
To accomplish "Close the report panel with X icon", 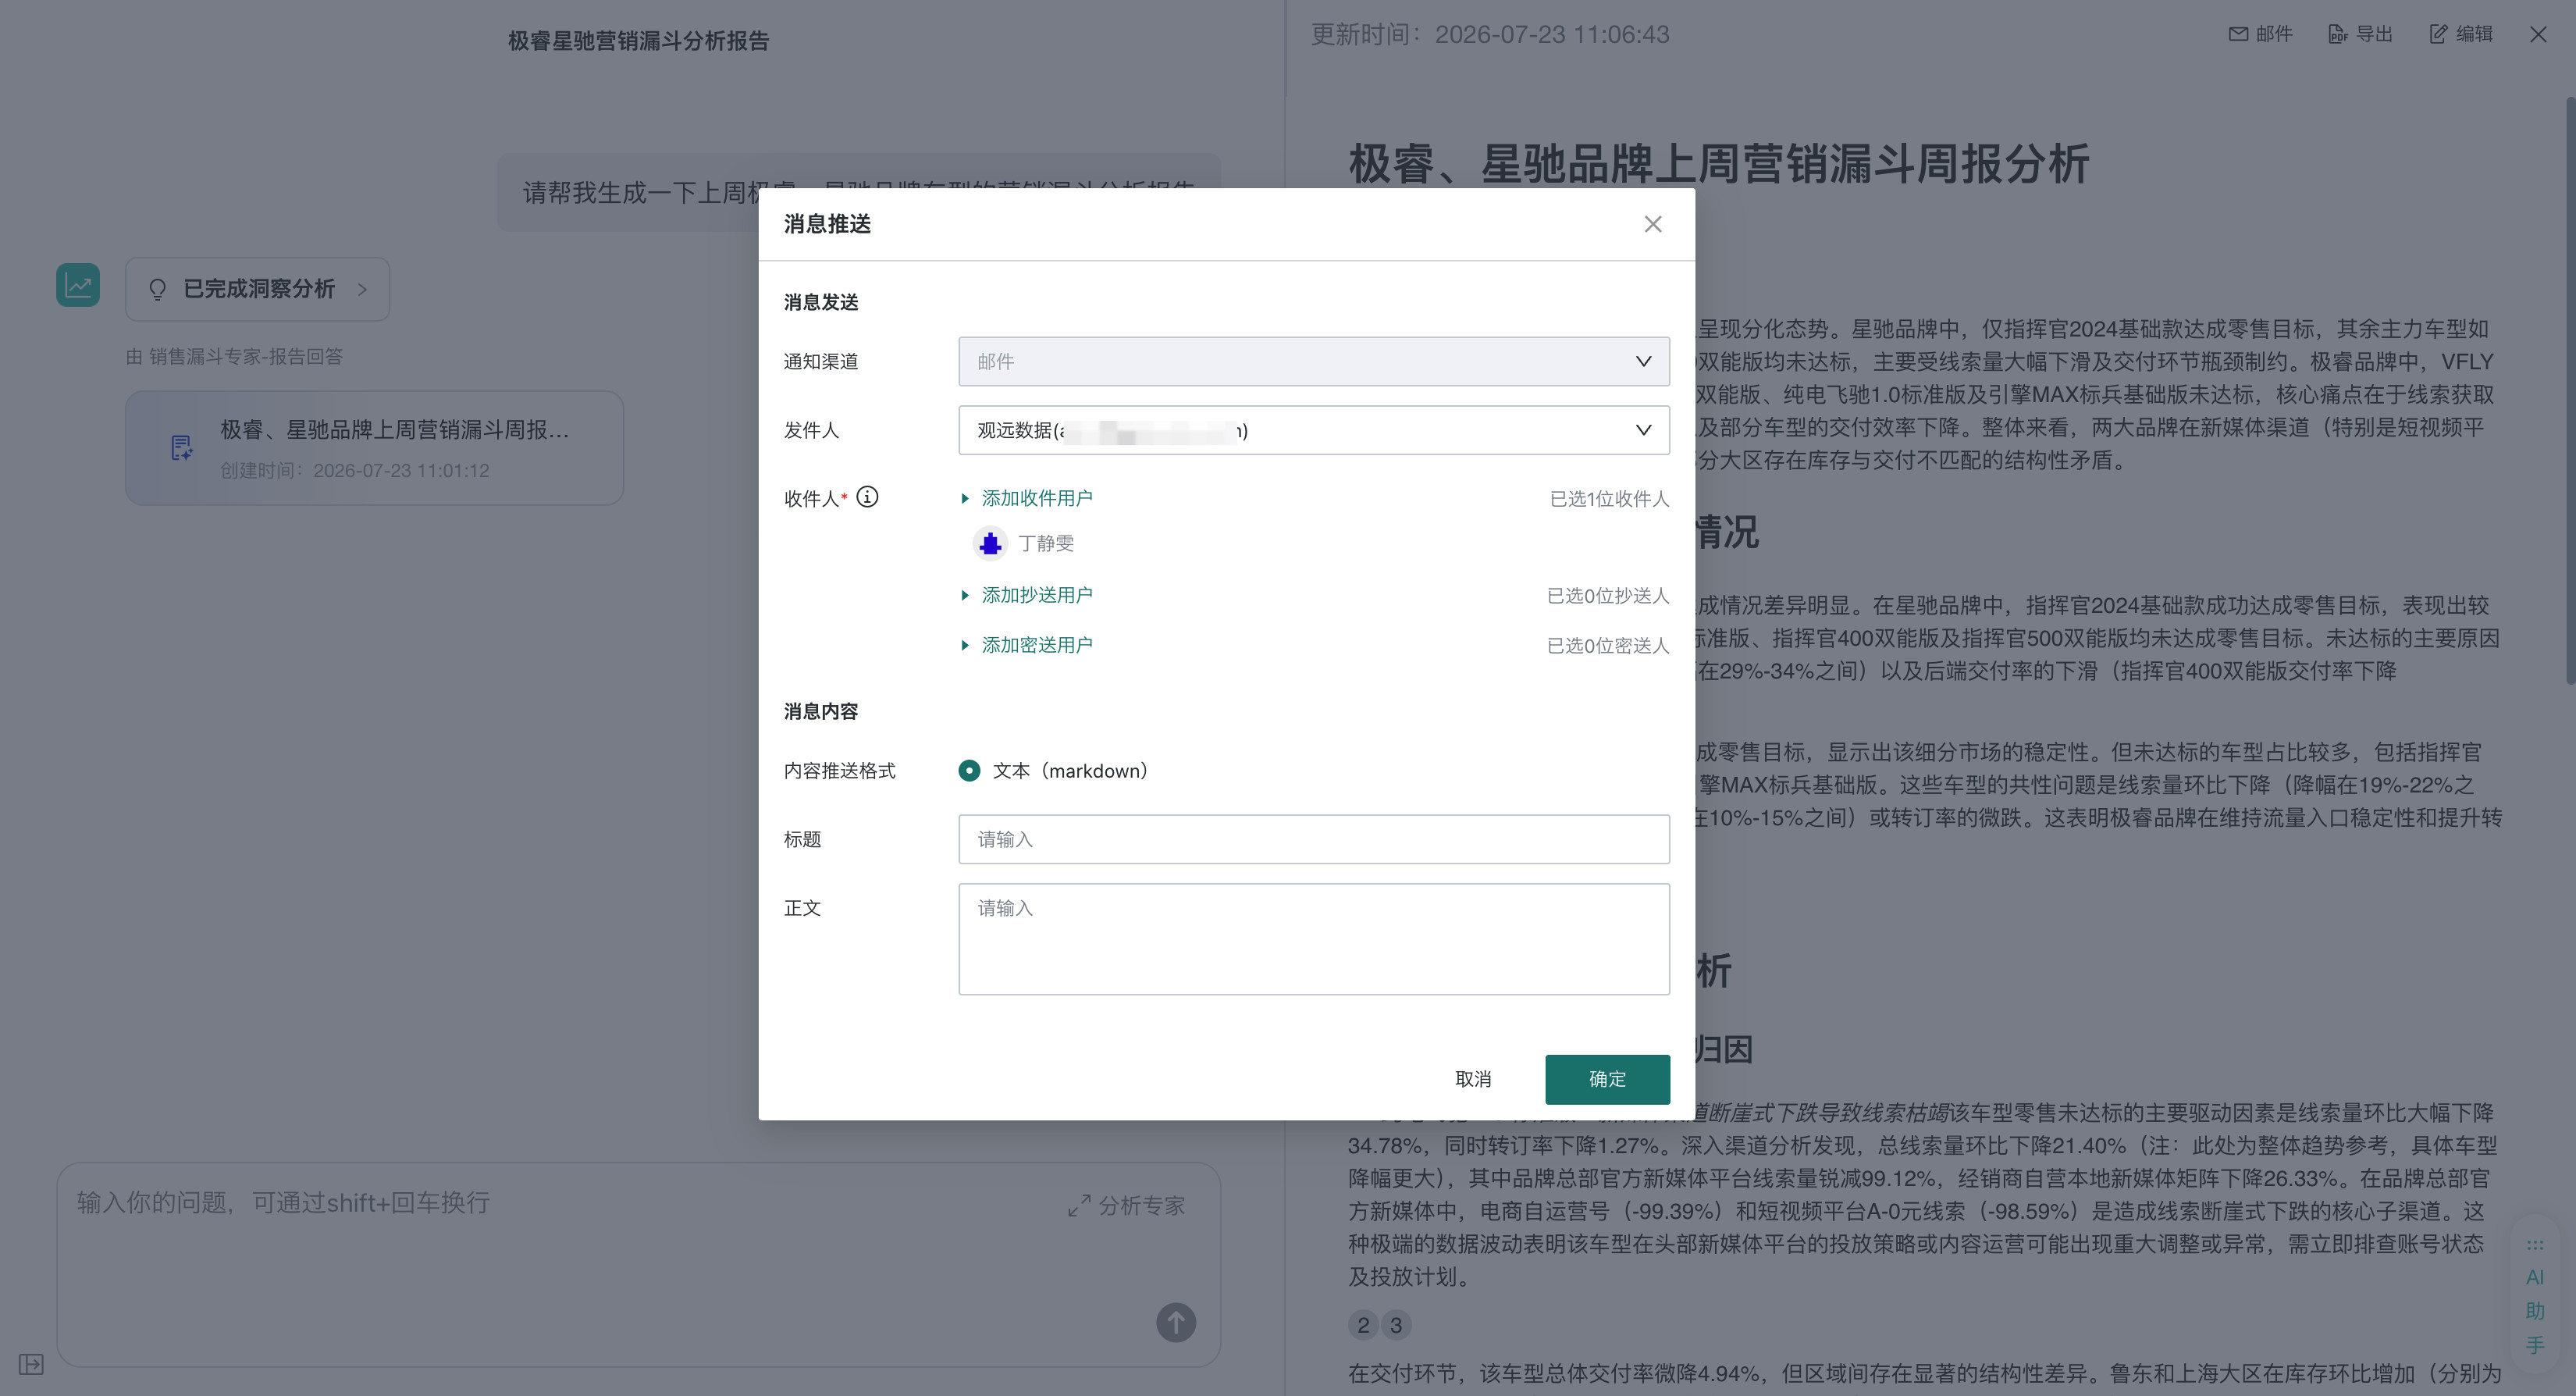I will coord(2538,34).
